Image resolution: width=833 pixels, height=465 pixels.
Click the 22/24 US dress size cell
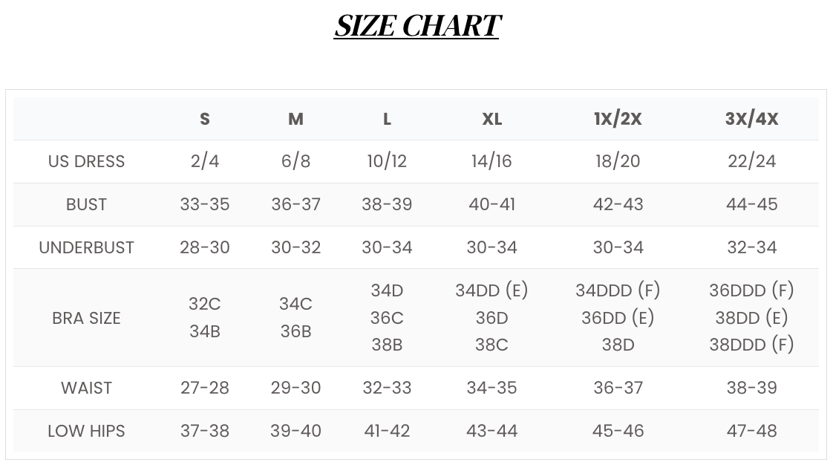[x=751, y=161]
